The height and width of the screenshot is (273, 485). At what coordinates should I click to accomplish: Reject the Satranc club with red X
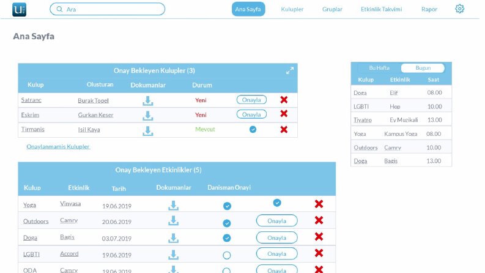click(x=284, y=100)
